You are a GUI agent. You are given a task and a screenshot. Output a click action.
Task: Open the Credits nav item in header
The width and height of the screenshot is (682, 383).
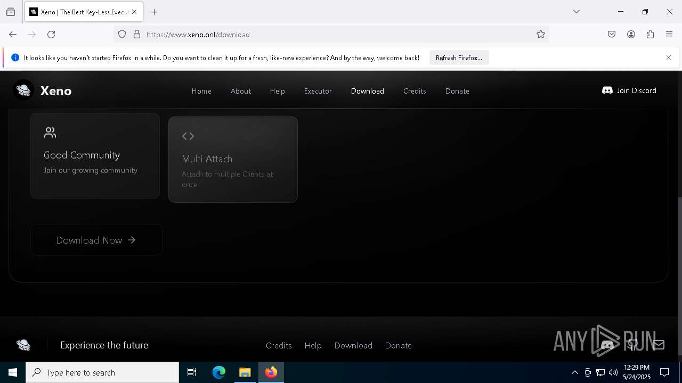point(415,91)
